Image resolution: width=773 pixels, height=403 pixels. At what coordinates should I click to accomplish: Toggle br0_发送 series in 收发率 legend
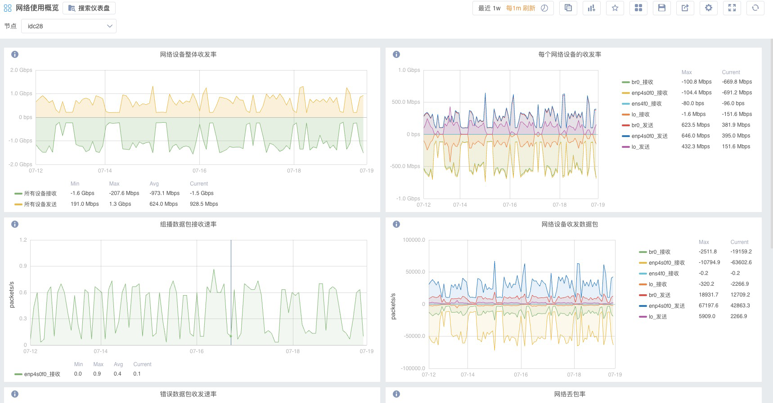click(642, 125)
